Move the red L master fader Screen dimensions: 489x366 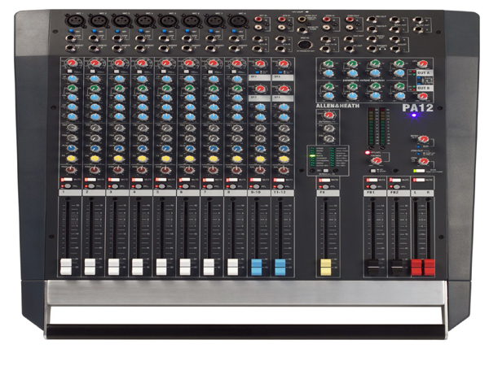(416, 267)
